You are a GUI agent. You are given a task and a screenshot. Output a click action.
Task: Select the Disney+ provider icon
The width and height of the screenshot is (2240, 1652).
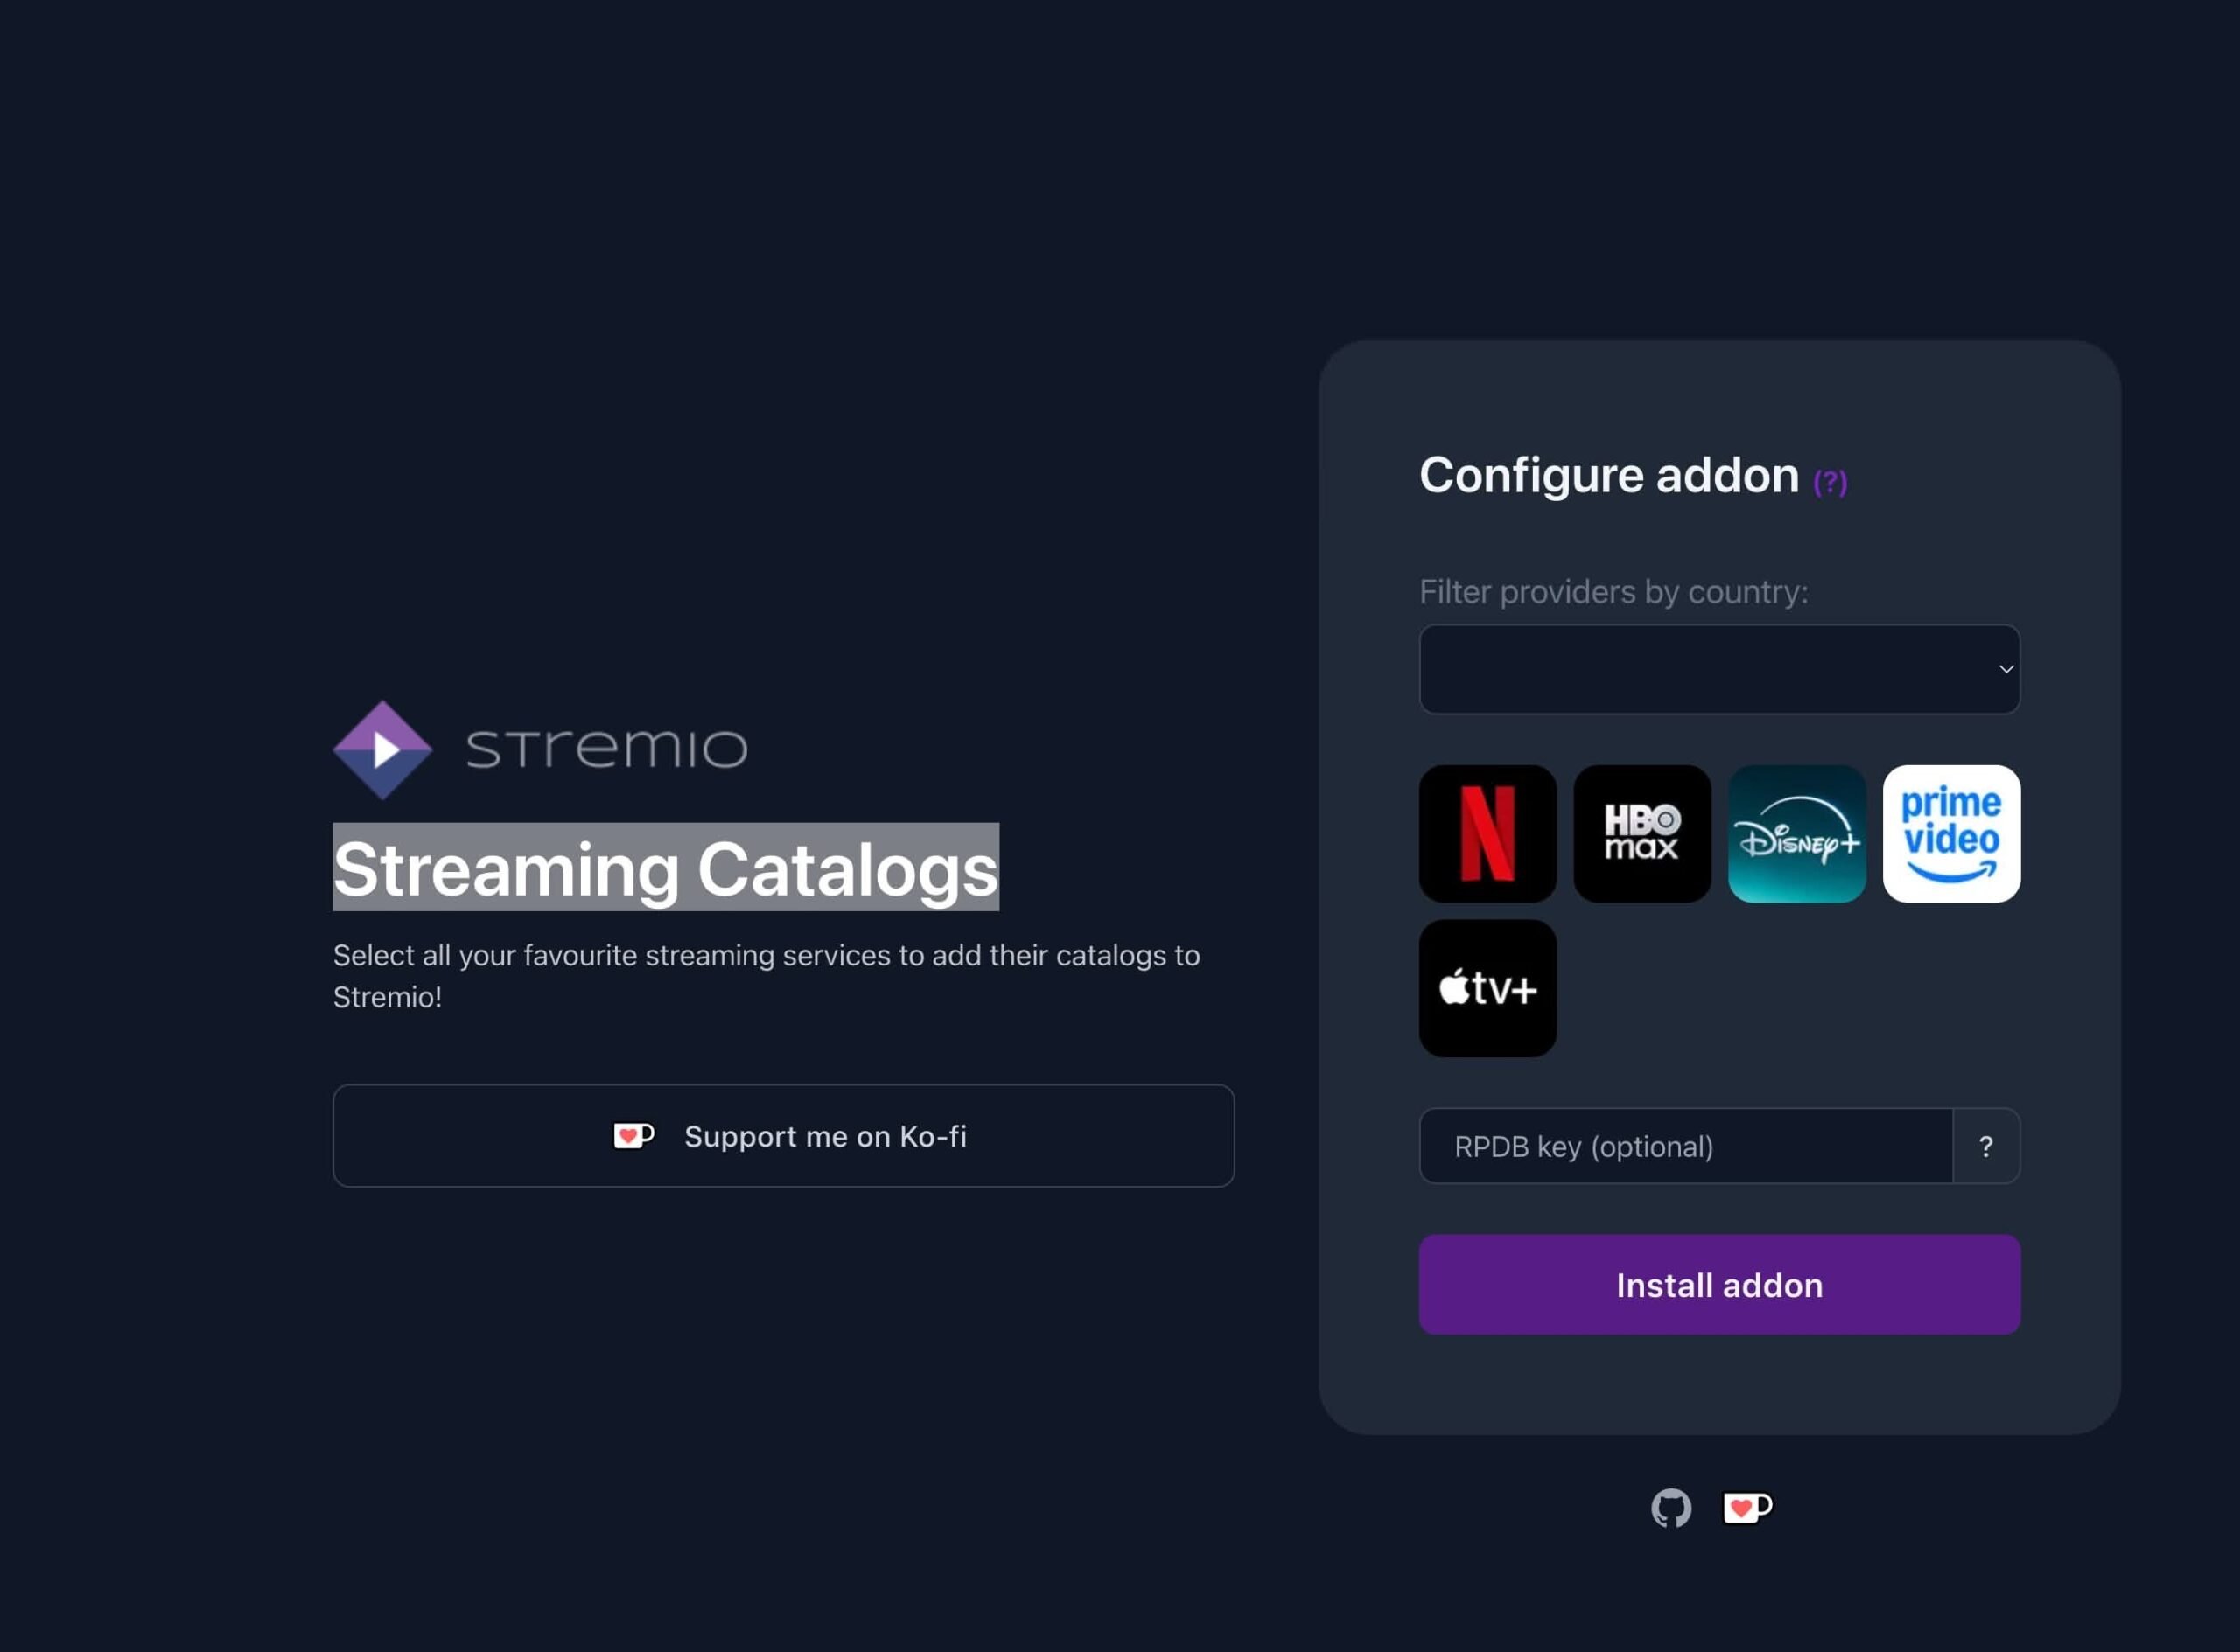(1796, 833)
